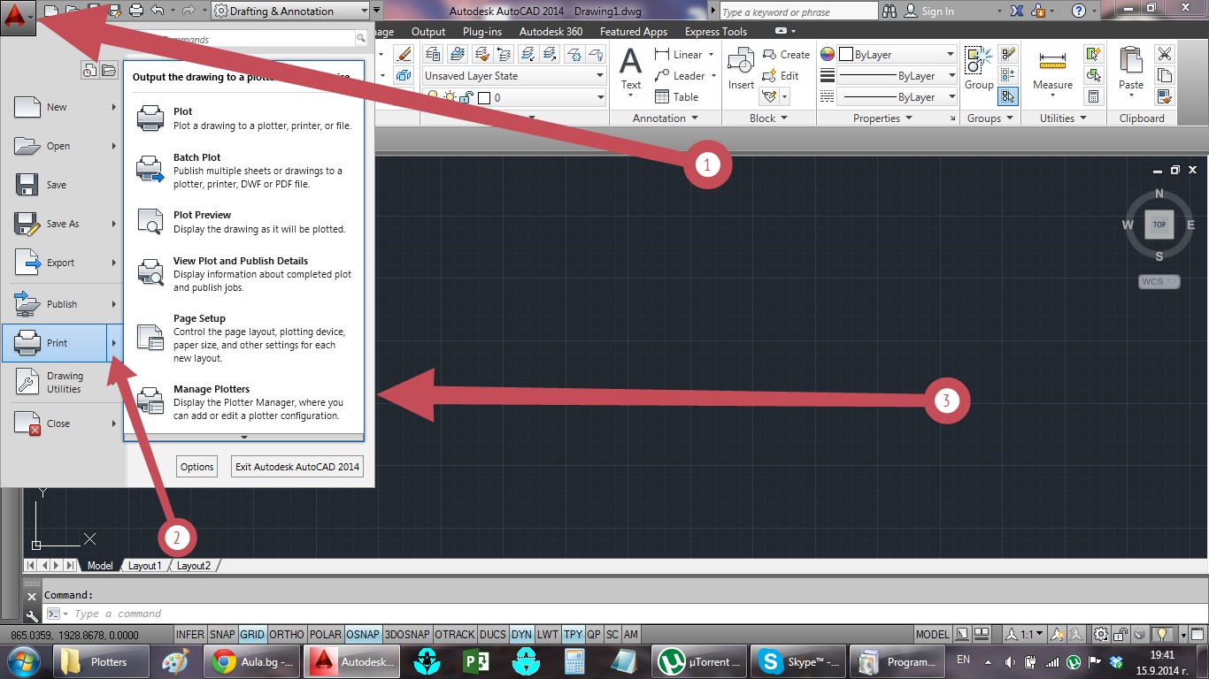Click the Plot printer icon in quick access toolbar
The image size is (1209, 679).
pyautogui.click(x=136, y=11)
